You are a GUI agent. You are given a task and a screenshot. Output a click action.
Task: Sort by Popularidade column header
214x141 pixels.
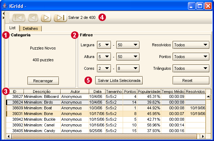pyautogui.click(x=149, y=92)
